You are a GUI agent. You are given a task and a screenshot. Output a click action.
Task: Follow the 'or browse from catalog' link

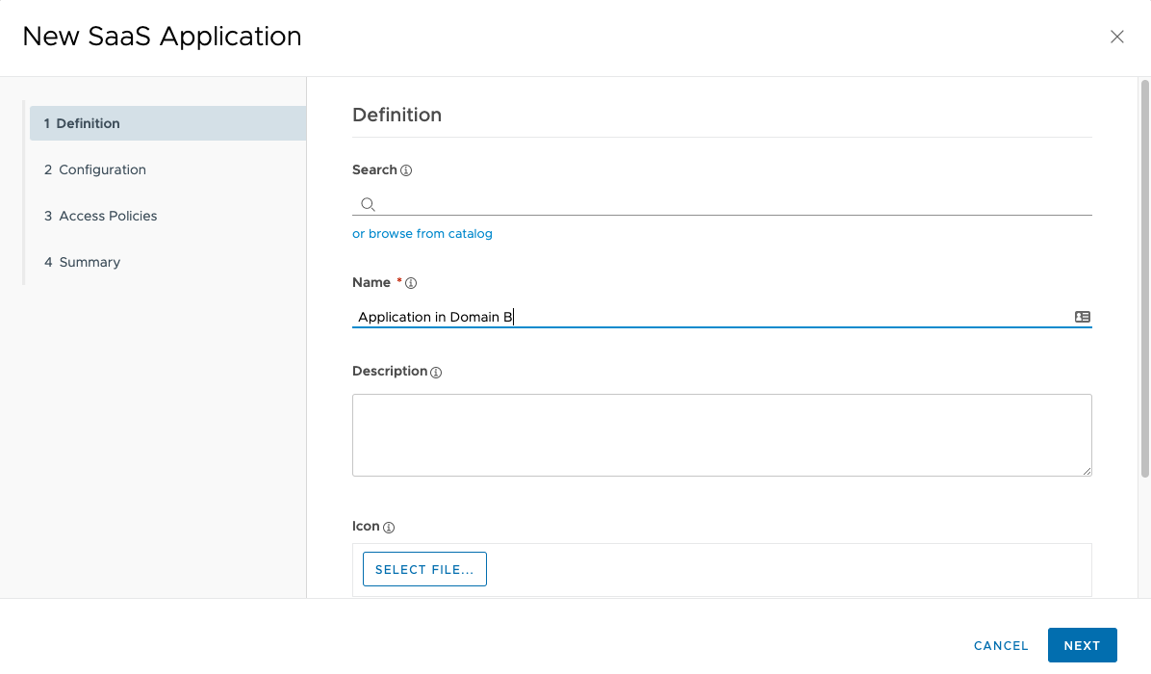422,234
